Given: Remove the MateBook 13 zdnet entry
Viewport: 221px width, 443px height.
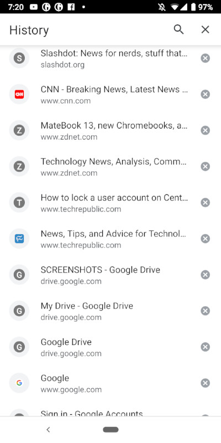Looking at the screenshot, I should click(205, 131).
